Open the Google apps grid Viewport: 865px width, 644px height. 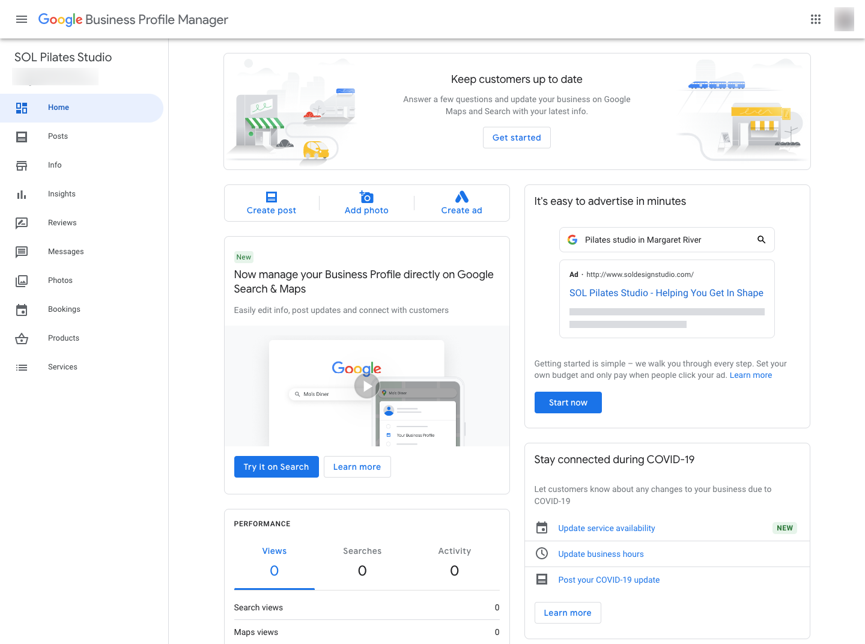816,19
